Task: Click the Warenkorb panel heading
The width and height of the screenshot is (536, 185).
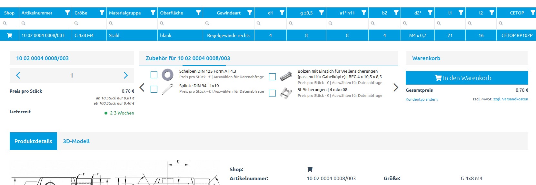Action: (426, 58)
